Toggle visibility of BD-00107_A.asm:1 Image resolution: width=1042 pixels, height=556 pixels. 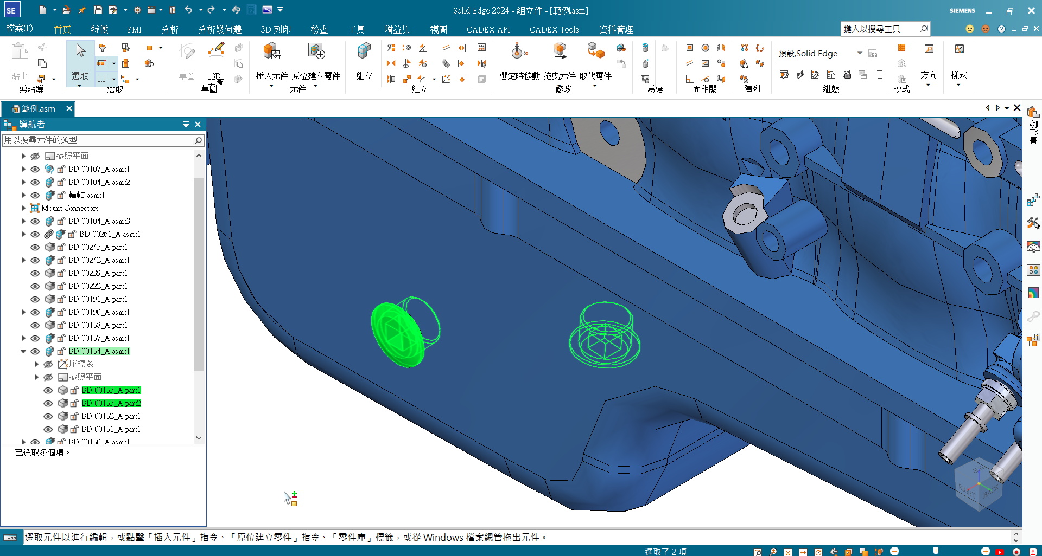point(35,169)
